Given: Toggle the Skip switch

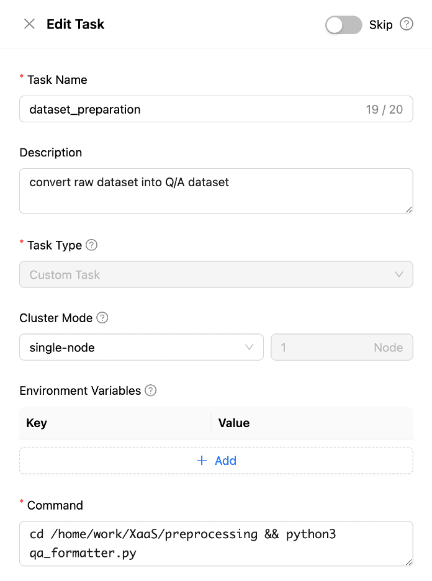Looking at the screenshot, I should [343, 25].
